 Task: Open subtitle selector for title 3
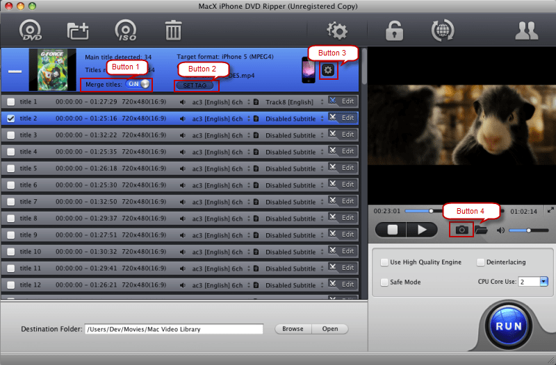click(x=294, y=135)
